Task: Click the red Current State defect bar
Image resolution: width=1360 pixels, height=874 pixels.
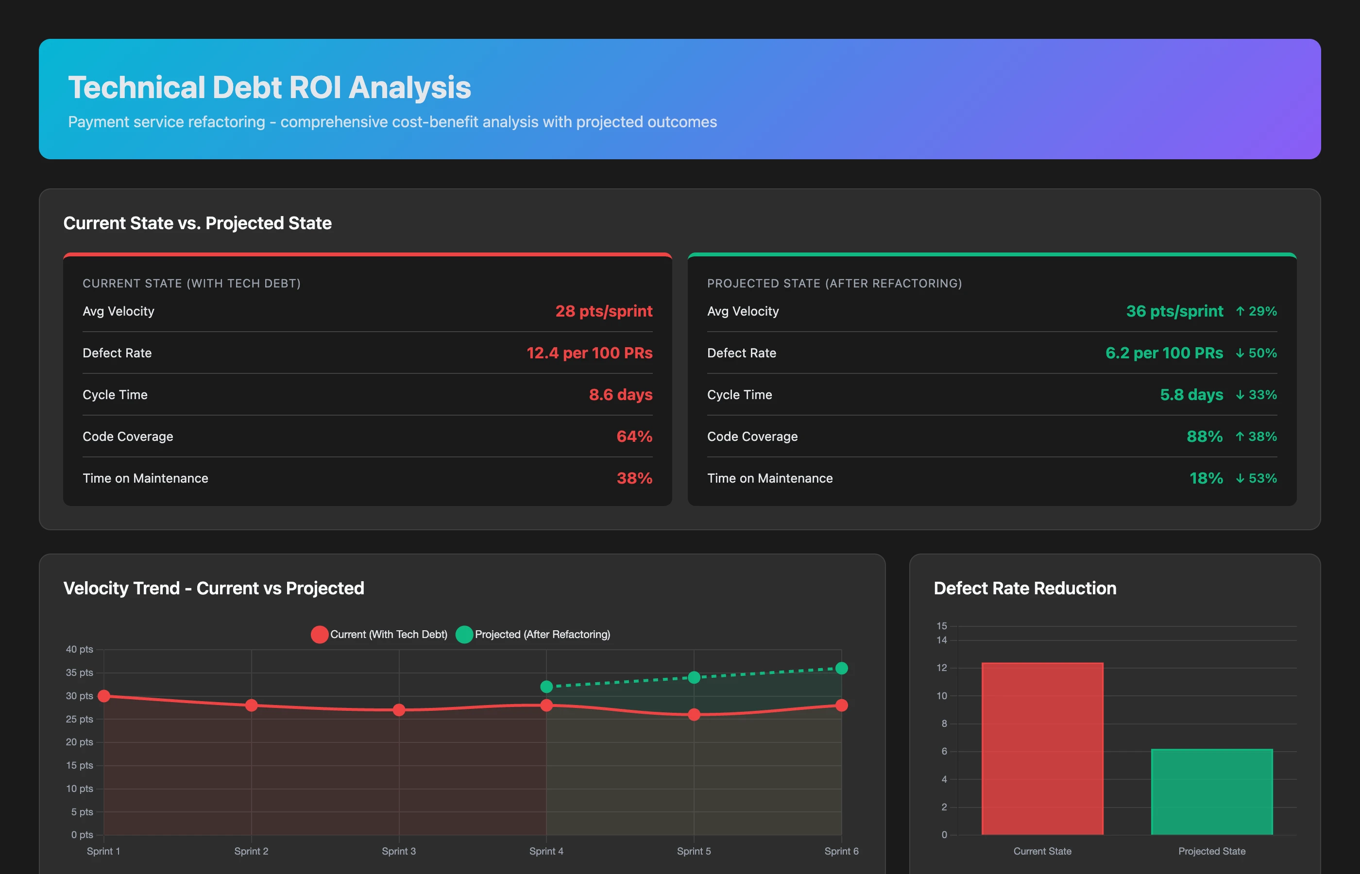Action: [x=1042, y=749]
